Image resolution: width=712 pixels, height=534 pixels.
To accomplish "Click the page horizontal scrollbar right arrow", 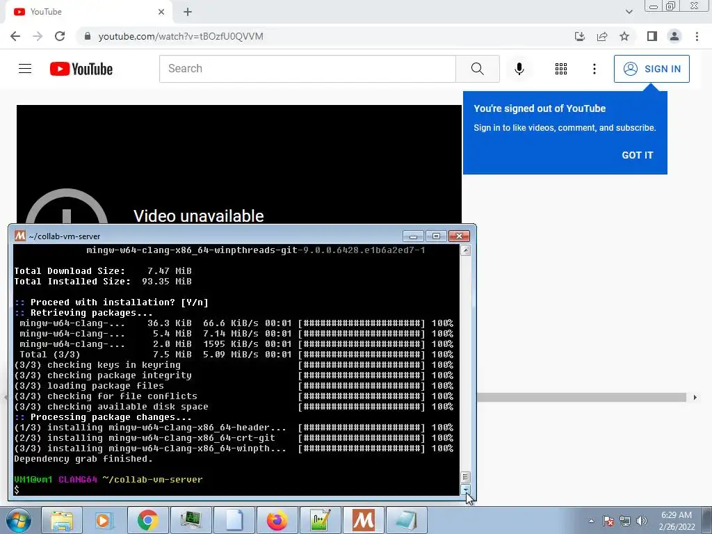I will (x=695, y=397).
